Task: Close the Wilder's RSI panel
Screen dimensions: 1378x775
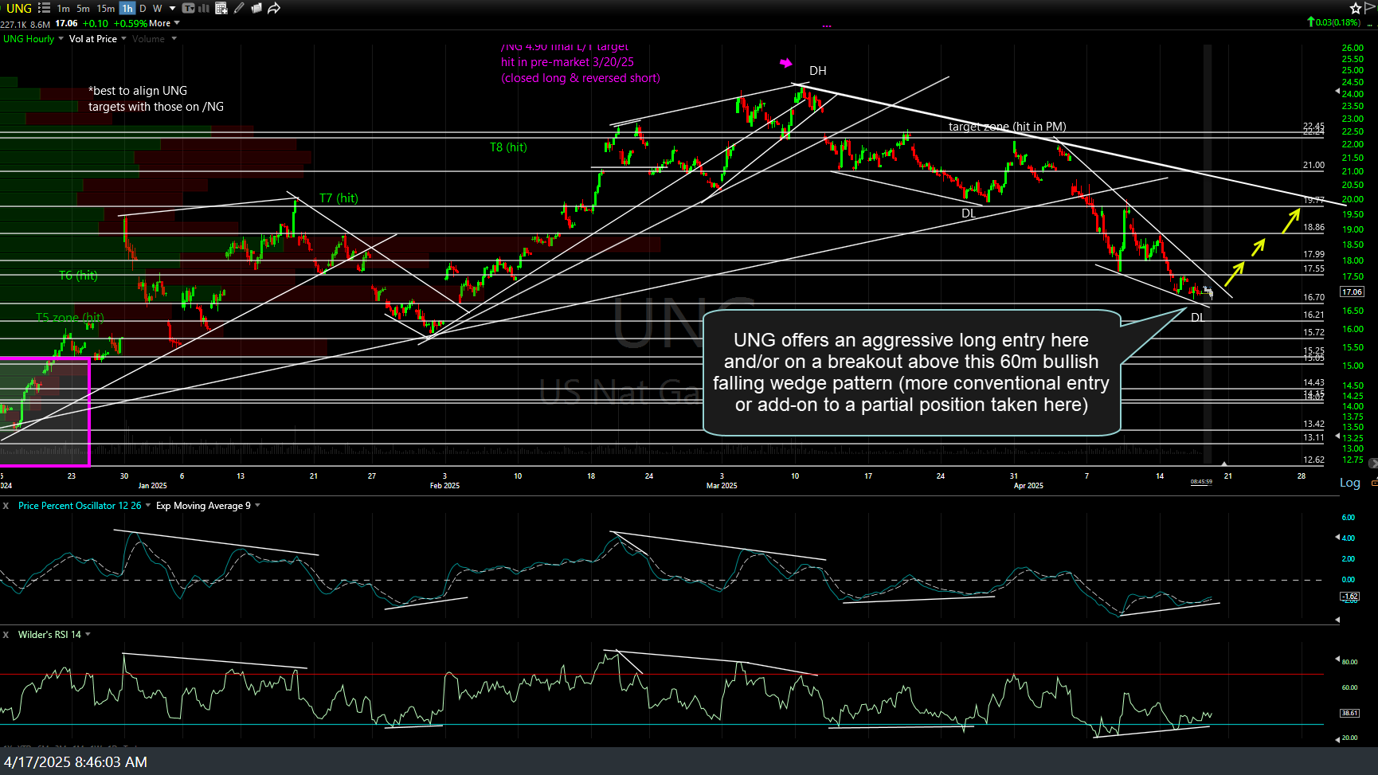Action: (6, 635)
